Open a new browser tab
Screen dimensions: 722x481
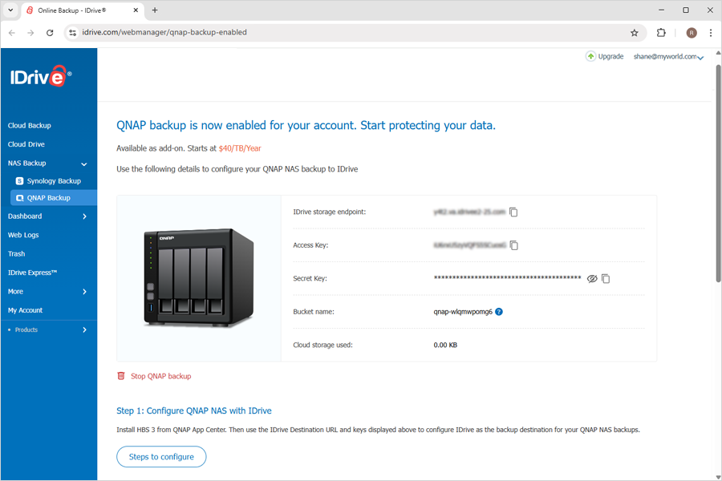point(155,10)
